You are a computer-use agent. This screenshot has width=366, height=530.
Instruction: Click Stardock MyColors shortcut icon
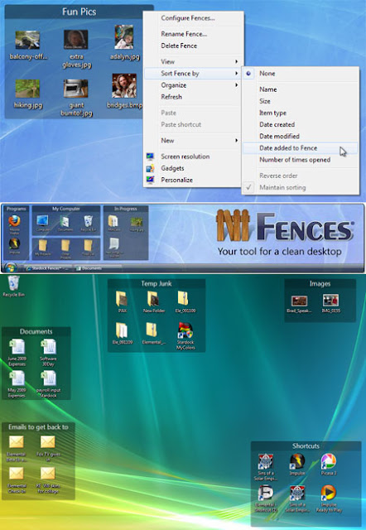click(185, 330)
